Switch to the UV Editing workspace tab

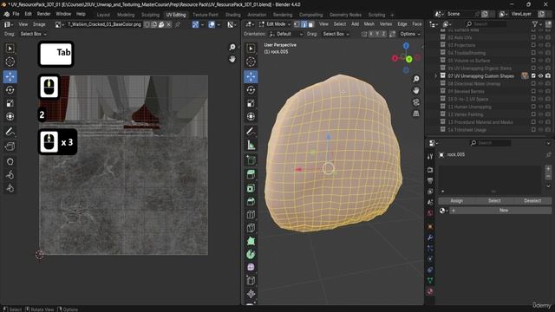(176, 15)
